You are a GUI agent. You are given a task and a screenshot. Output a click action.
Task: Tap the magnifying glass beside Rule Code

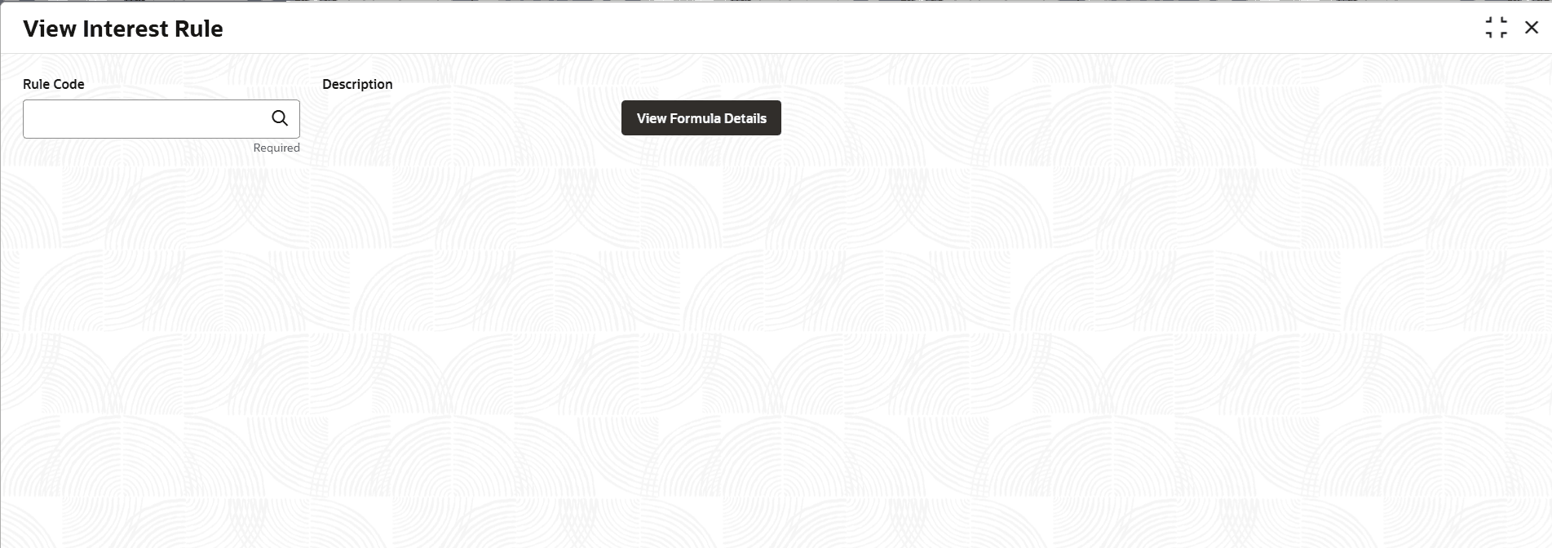click(280, 118)
